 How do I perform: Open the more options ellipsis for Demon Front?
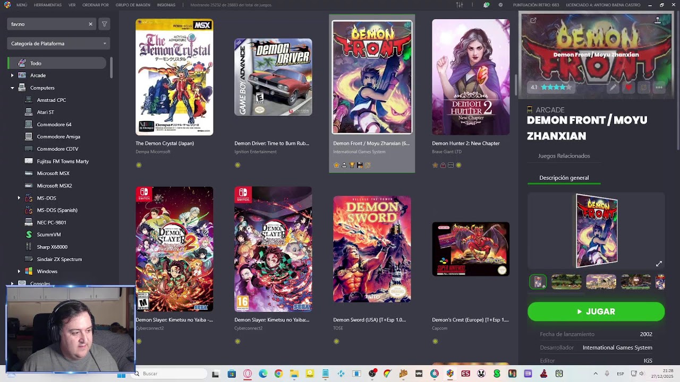tap(659, 88)
